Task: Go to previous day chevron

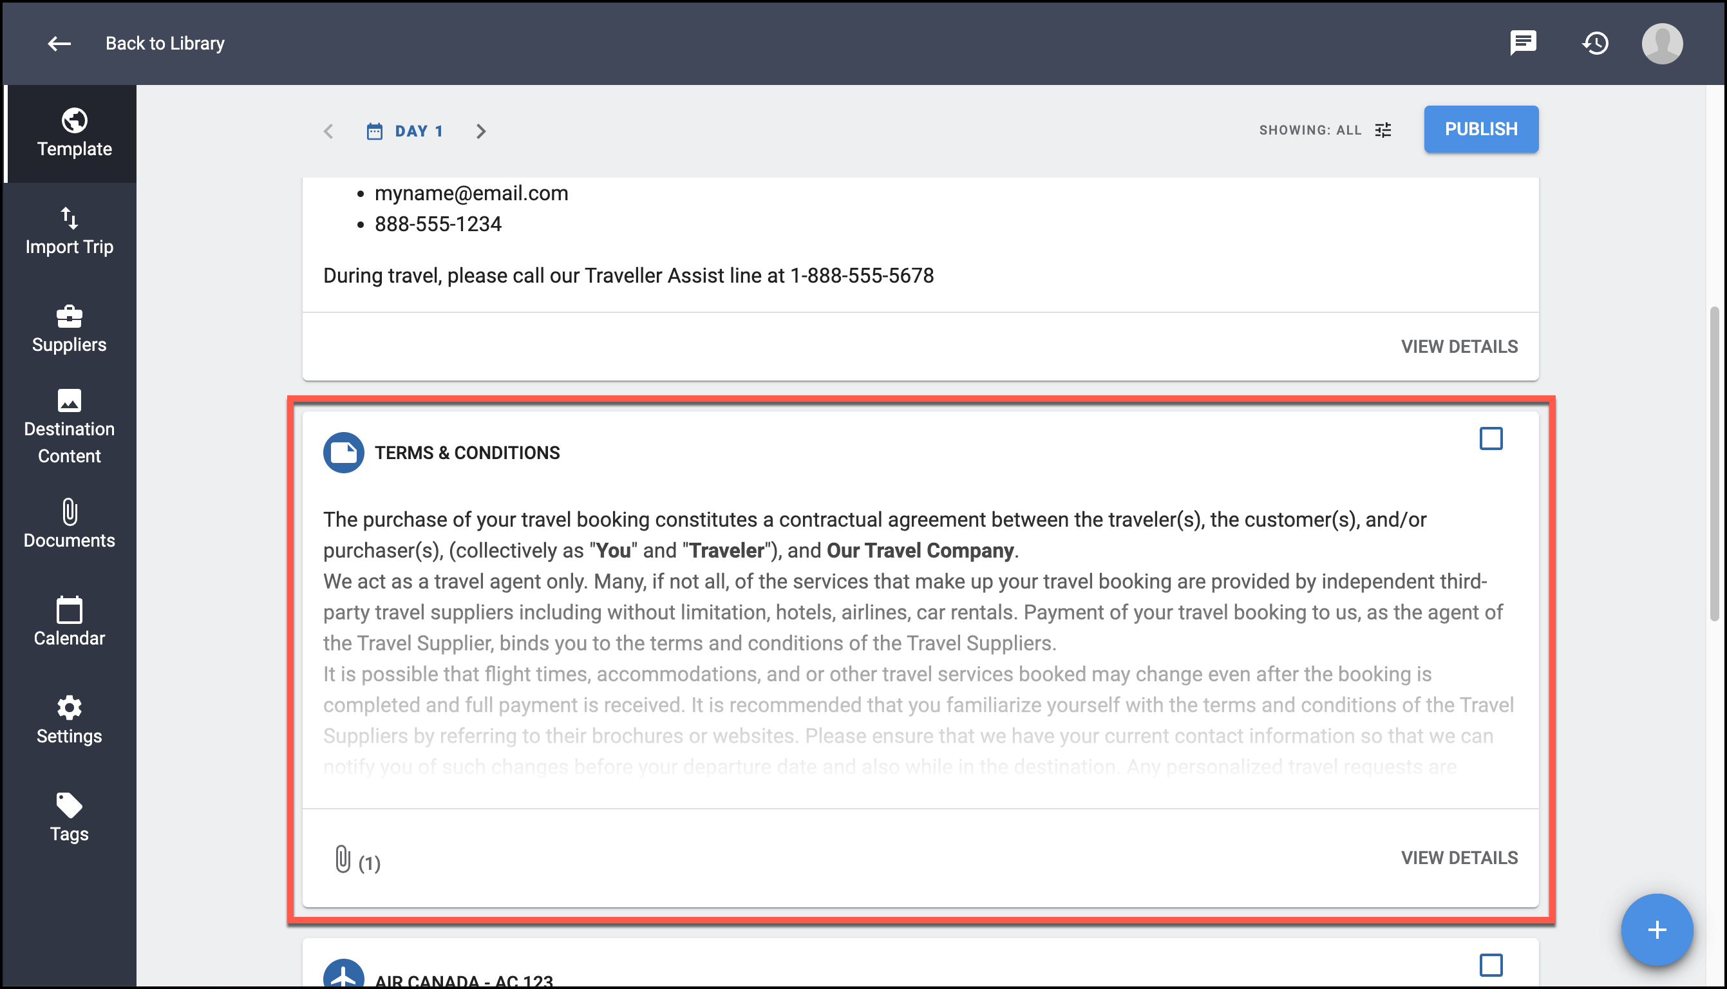Action: click(328, 131)
